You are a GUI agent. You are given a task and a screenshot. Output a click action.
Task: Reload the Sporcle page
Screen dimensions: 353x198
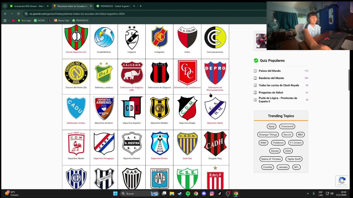click(x=18, y=14)
